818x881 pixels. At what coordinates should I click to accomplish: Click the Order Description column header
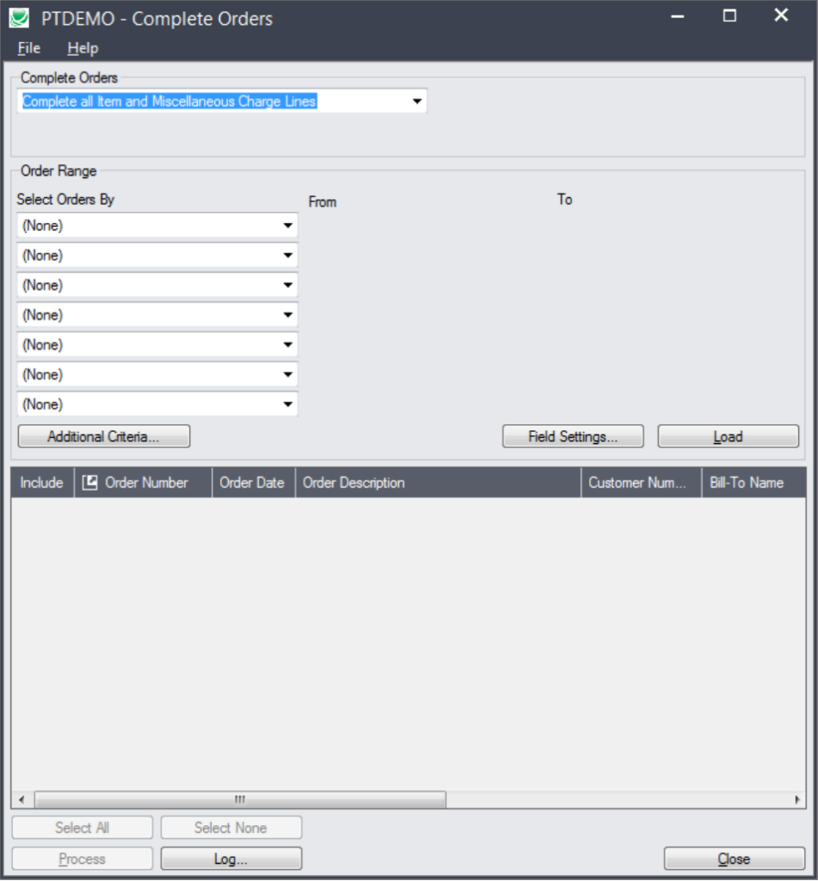(438, 483)
